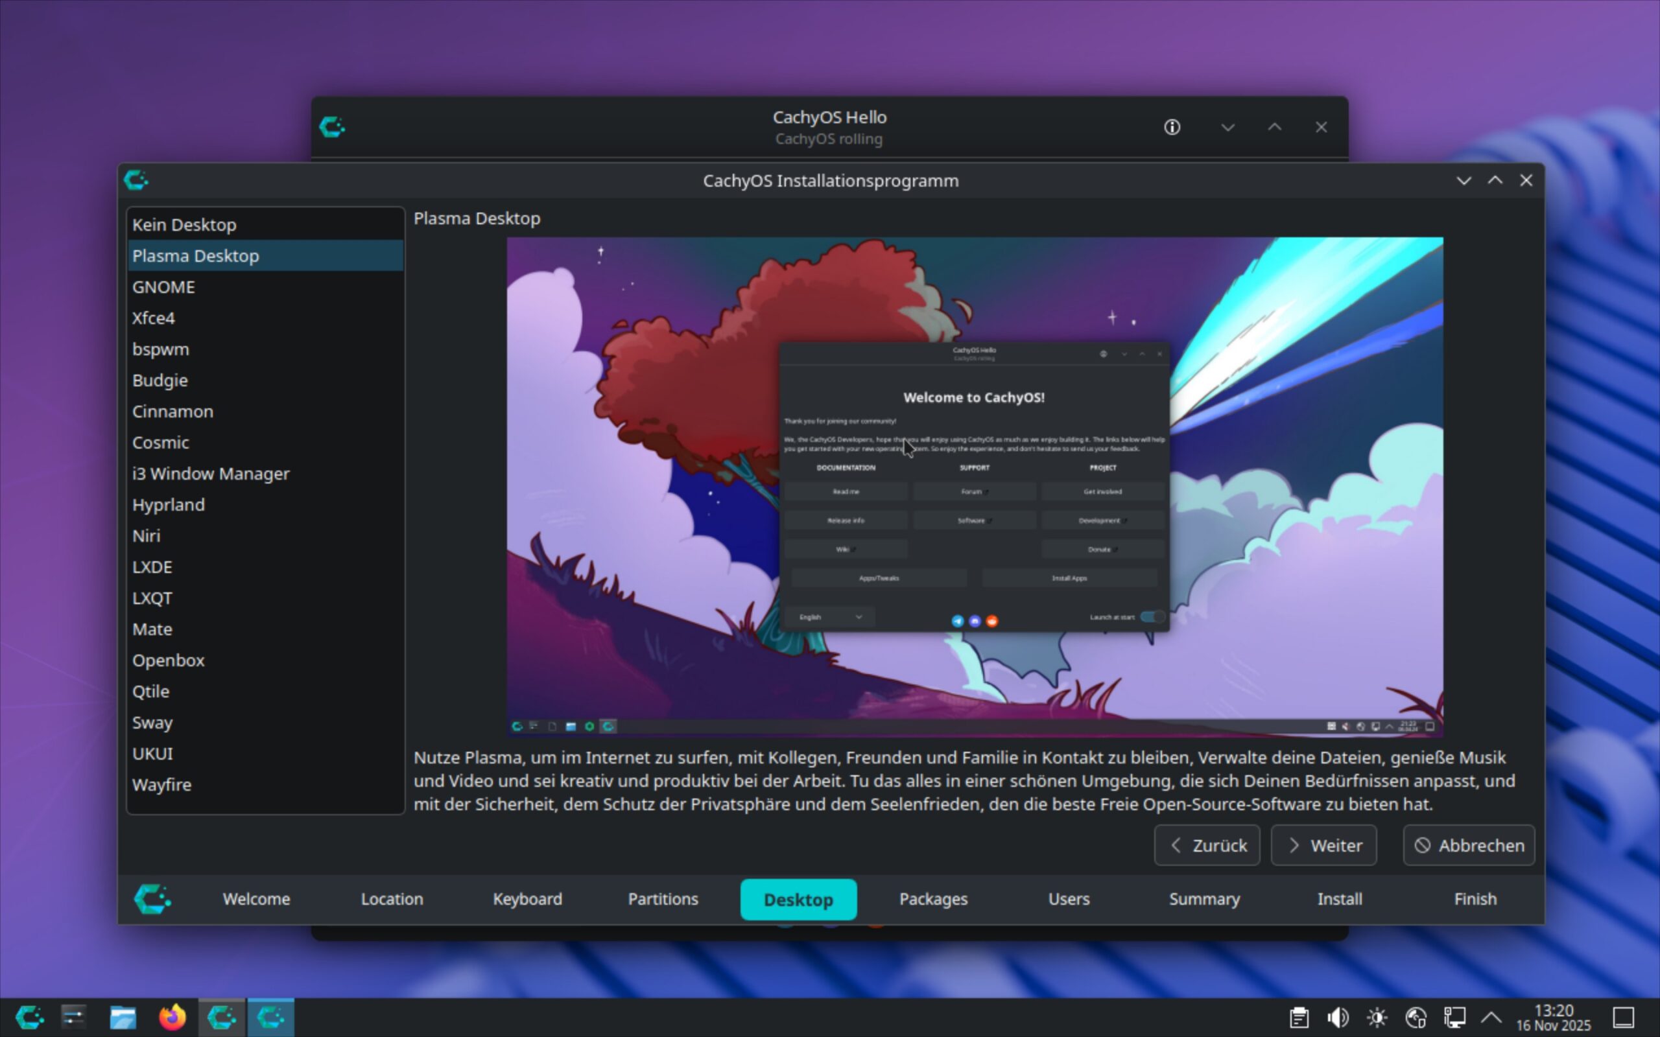Choose Kein Desktop in the list
Image resolution: width=1660 pixels, height=1037 pixels.
pyautogui.click(x=184, y=224)
